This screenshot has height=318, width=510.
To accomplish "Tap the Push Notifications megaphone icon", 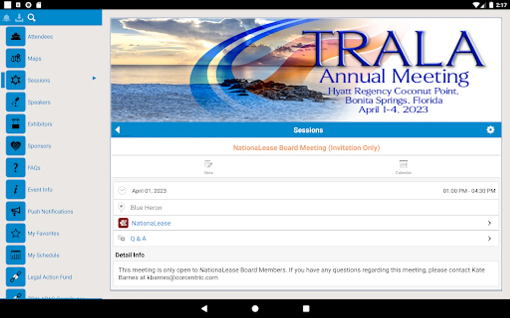I will (16, 212).
